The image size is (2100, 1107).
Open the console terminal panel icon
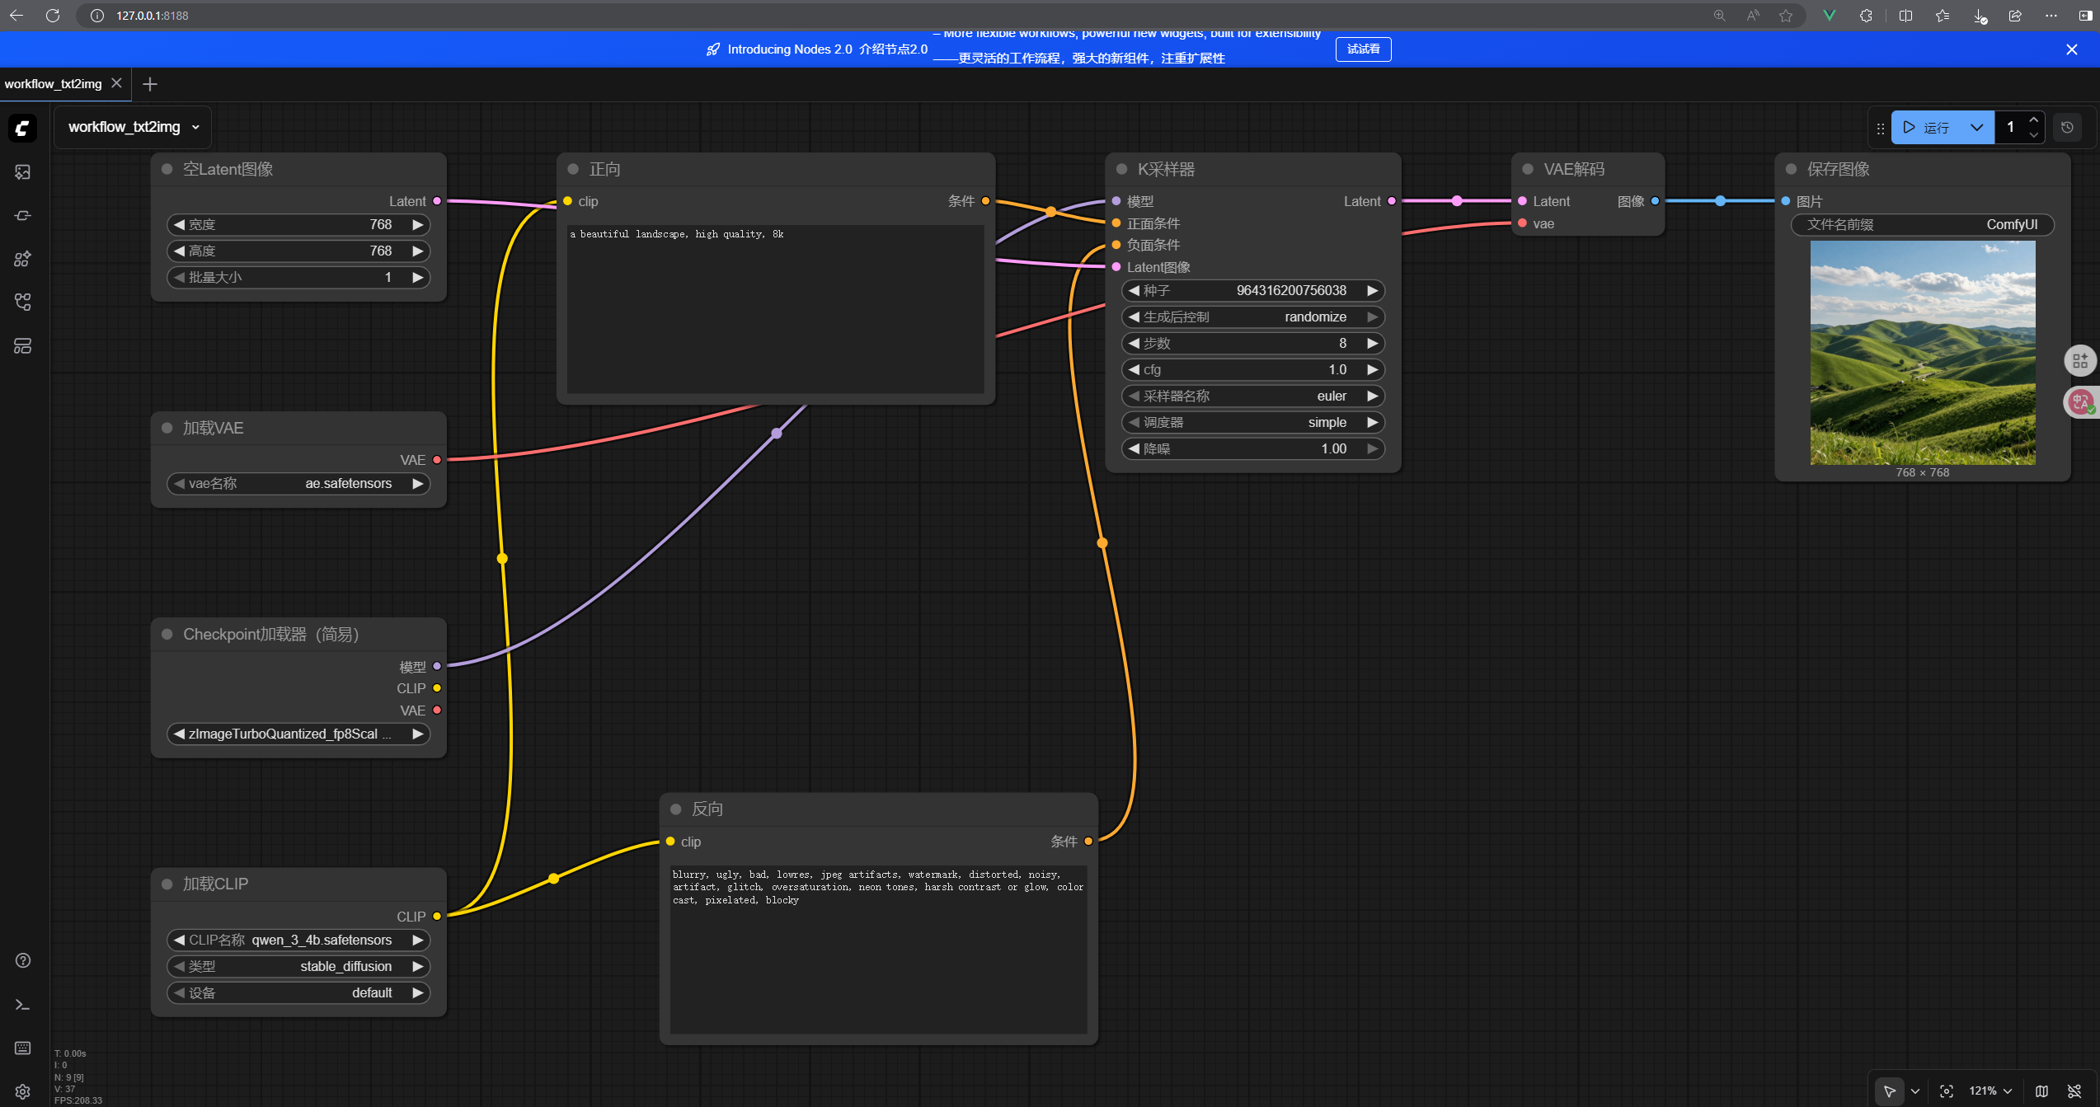click(22, 1005)
